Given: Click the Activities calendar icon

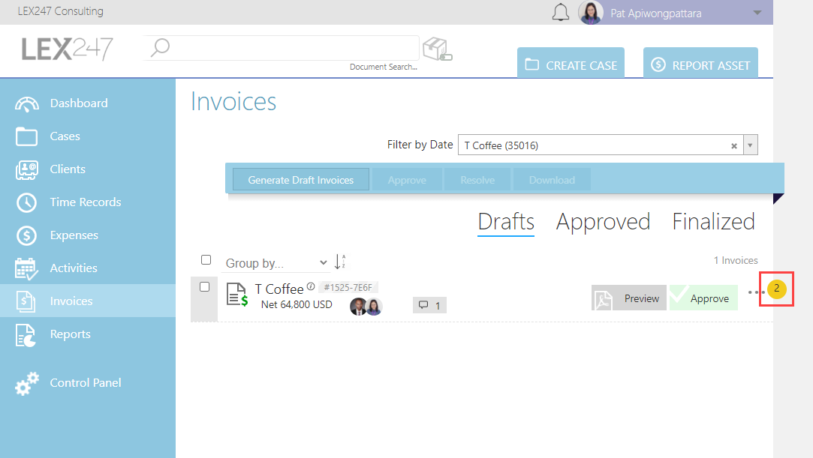Looking at the screenshot, I should [26, 268].
